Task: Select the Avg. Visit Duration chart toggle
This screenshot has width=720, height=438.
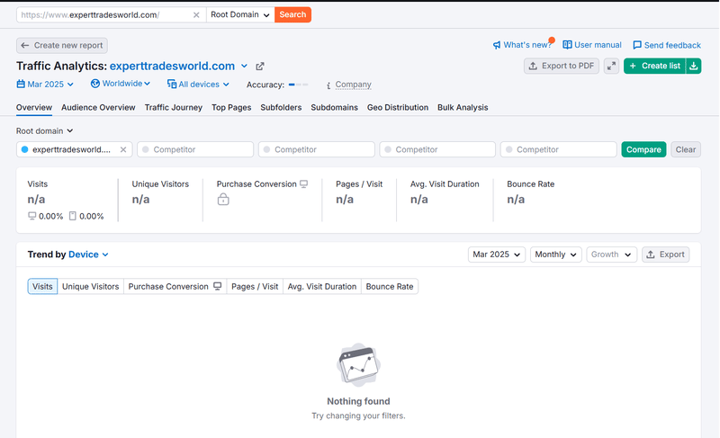Action: pos(322,287)
